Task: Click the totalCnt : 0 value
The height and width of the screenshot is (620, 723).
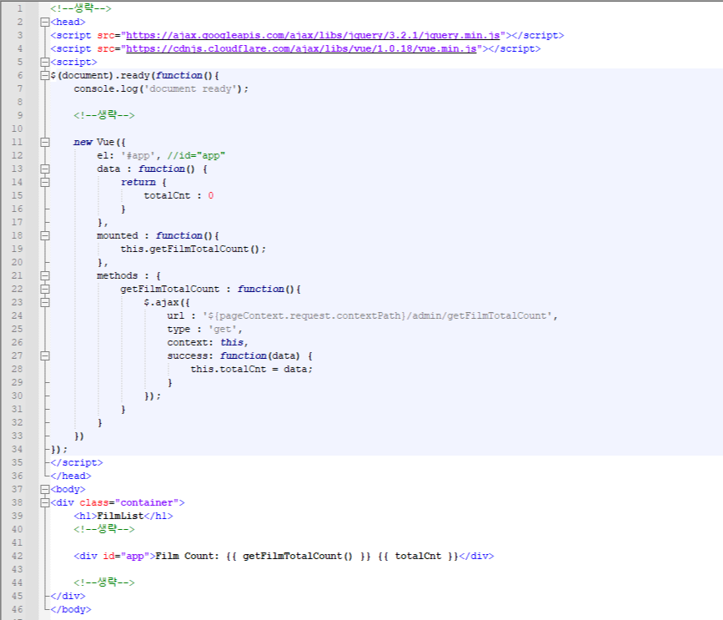Action: [178, 195]
